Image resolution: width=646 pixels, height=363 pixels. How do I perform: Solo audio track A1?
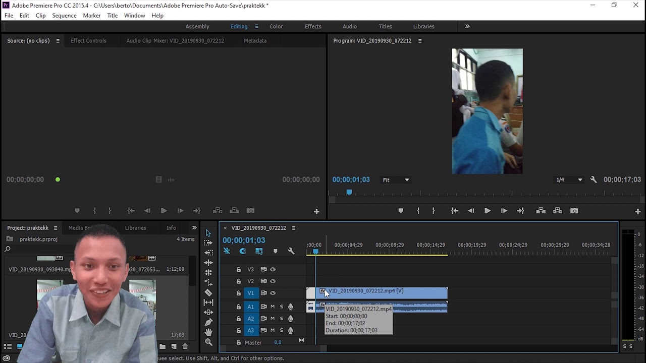pos(281,307)
